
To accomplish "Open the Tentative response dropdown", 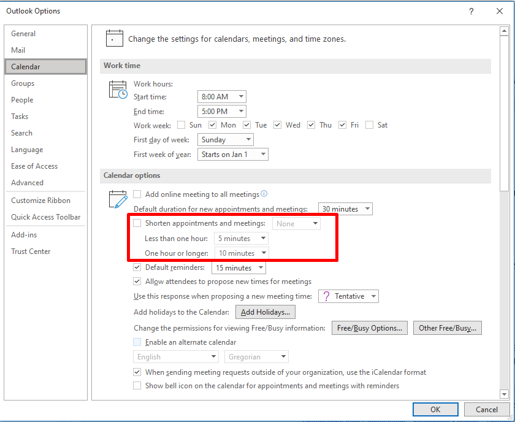I will [x=348, y=296].
